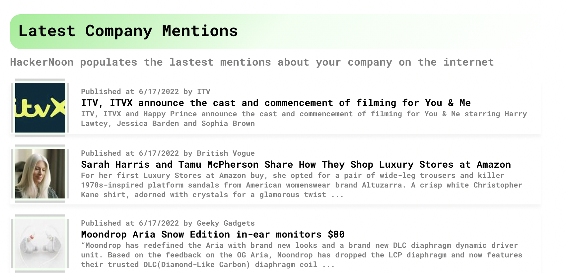
Task: Click the ITV article excerpt line ending Sophia Brown
Action: pos(168,124)
